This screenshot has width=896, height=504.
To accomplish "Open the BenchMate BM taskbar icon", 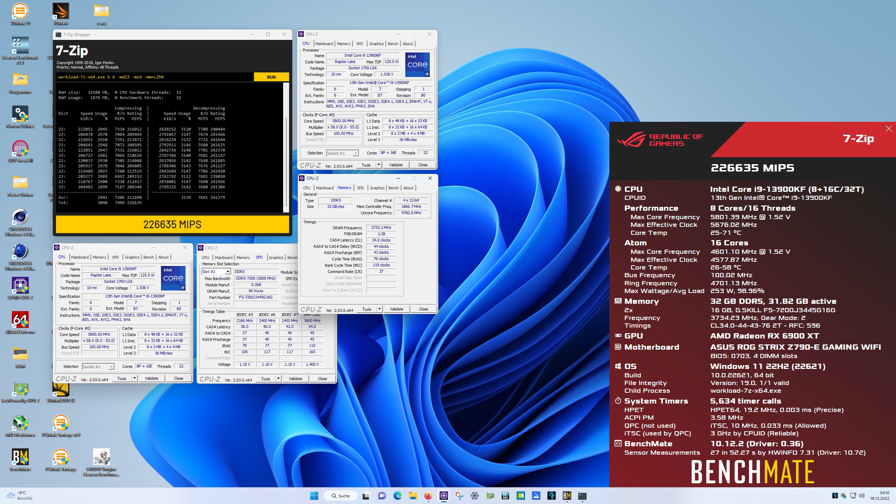I will [567, 496].
